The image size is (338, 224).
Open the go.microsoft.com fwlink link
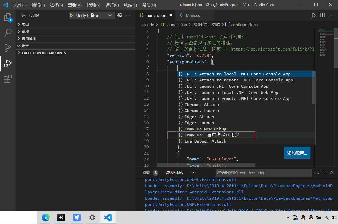272,49
